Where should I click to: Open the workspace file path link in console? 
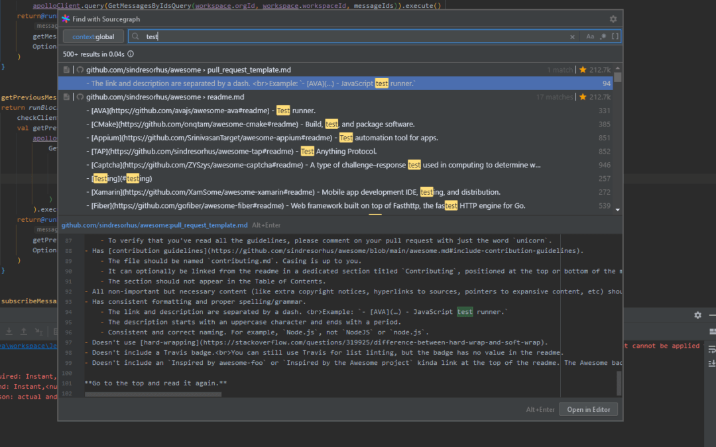(x=29, y=346)
